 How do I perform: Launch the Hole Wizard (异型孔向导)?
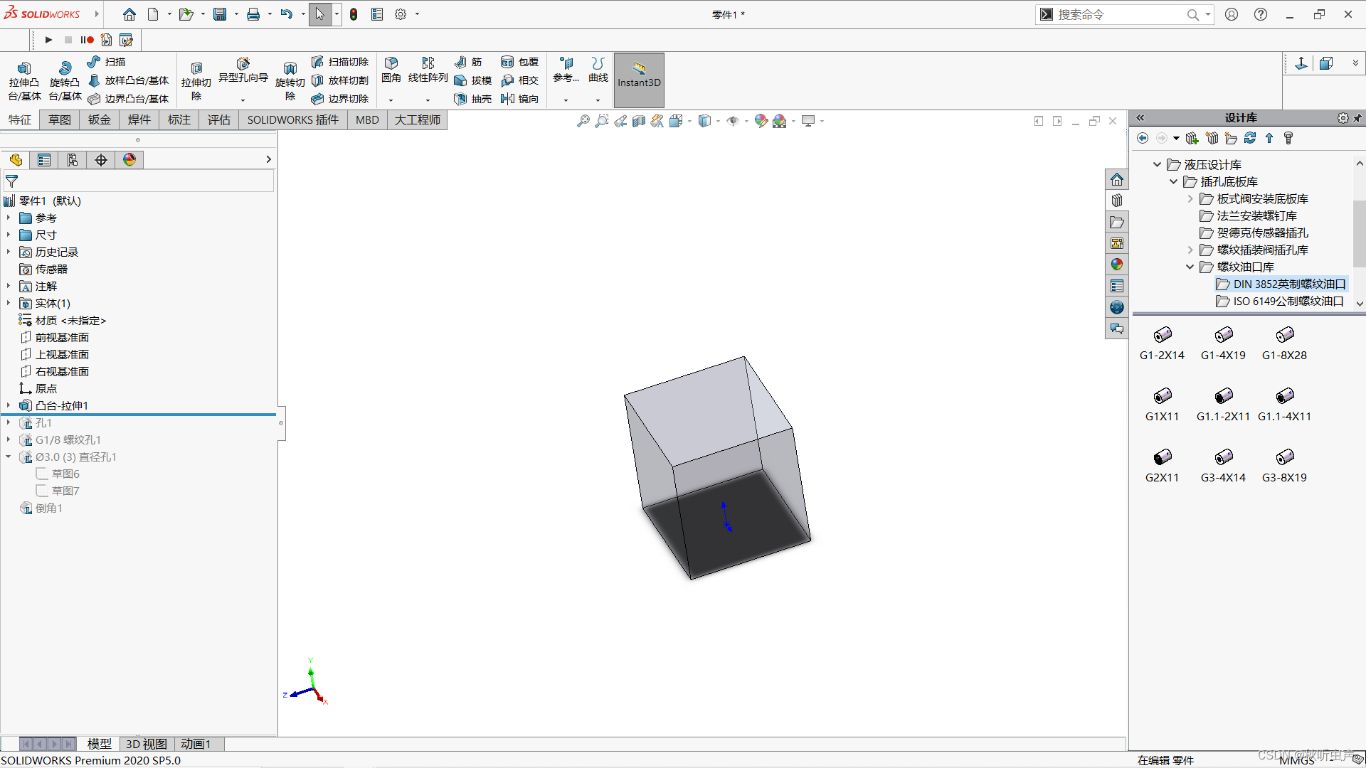point(243,71)
